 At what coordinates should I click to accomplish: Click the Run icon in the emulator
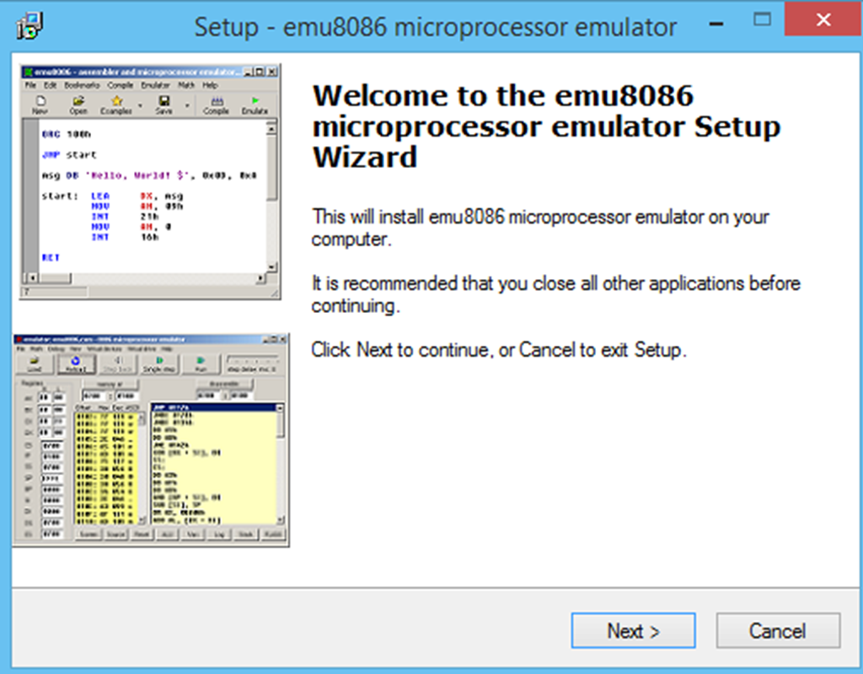click(x=201, y=361)
